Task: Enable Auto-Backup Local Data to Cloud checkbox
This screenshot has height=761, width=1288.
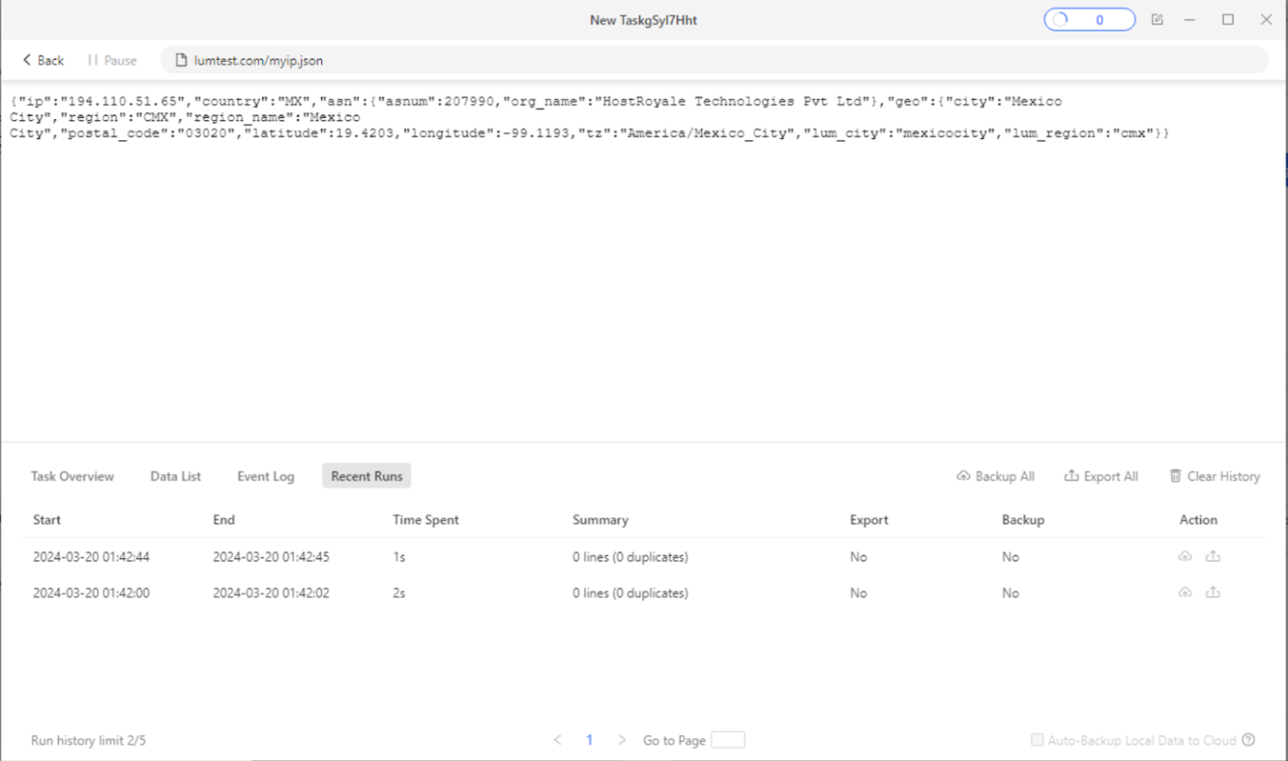Action: (x=1037, y=740)
